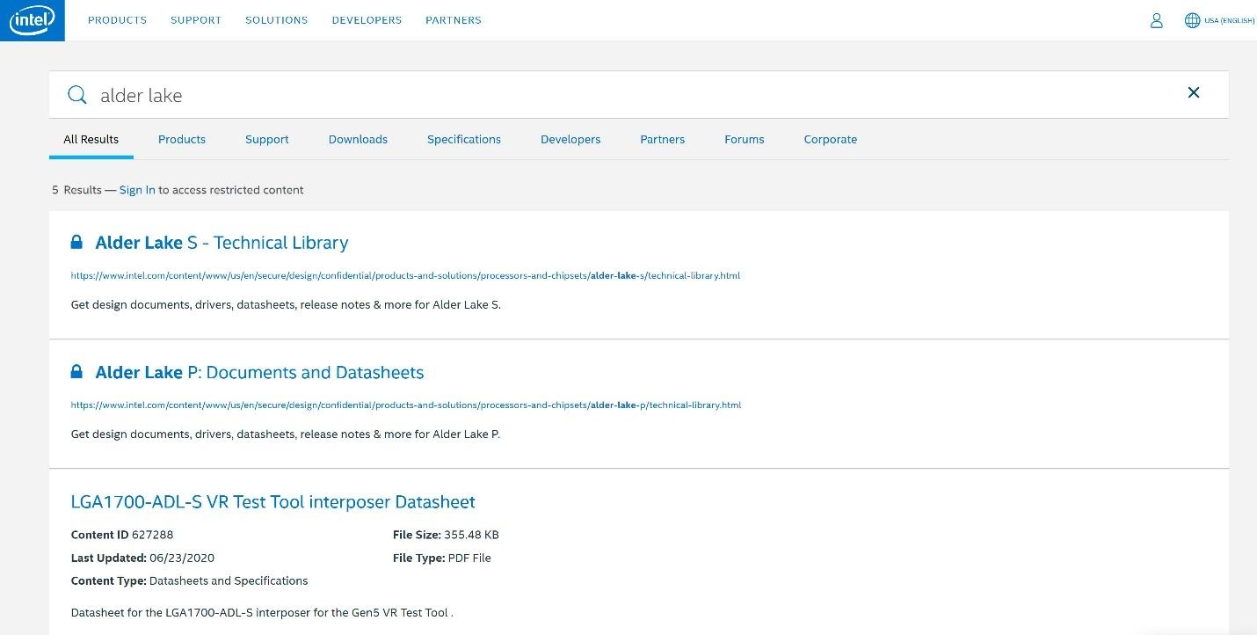Open Alder Lake P: Documents and Datasheets
Image resolution: width=1257 pixels, height=635 pixels.
259,373
